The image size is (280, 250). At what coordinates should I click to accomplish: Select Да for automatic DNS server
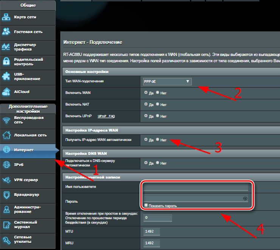(146, 163)
